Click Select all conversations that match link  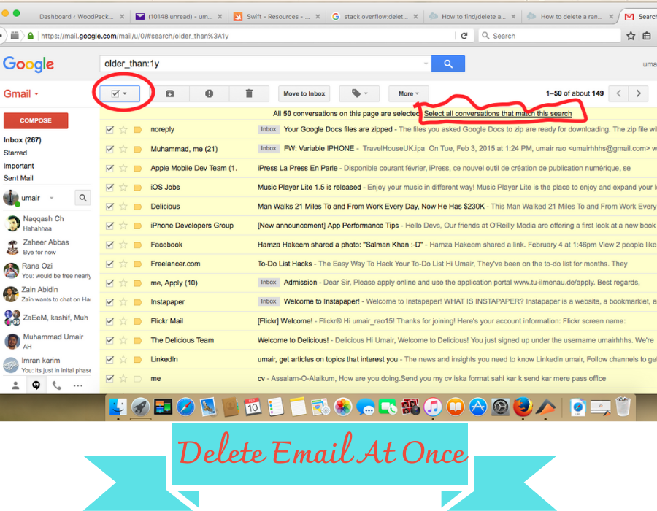coord(498,113)
